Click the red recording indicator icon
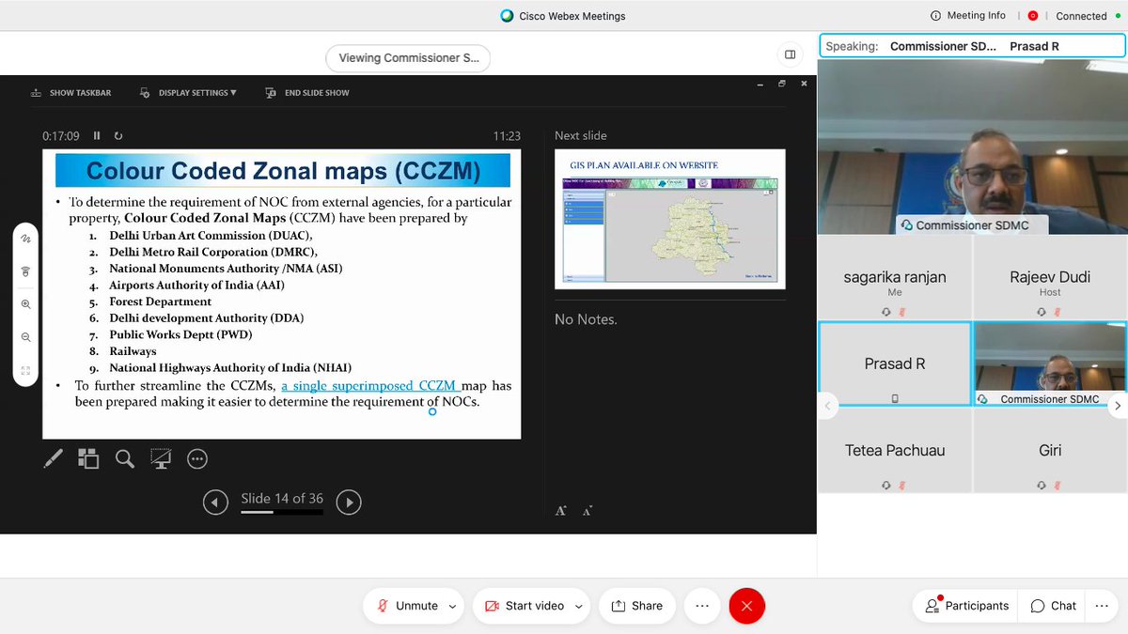Viewport: 1128px width, 634px height. point(1033,16)
